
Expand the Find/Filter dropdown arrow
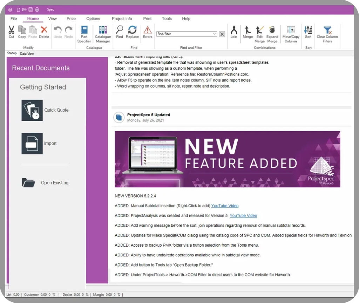click(x=215, y=34)
